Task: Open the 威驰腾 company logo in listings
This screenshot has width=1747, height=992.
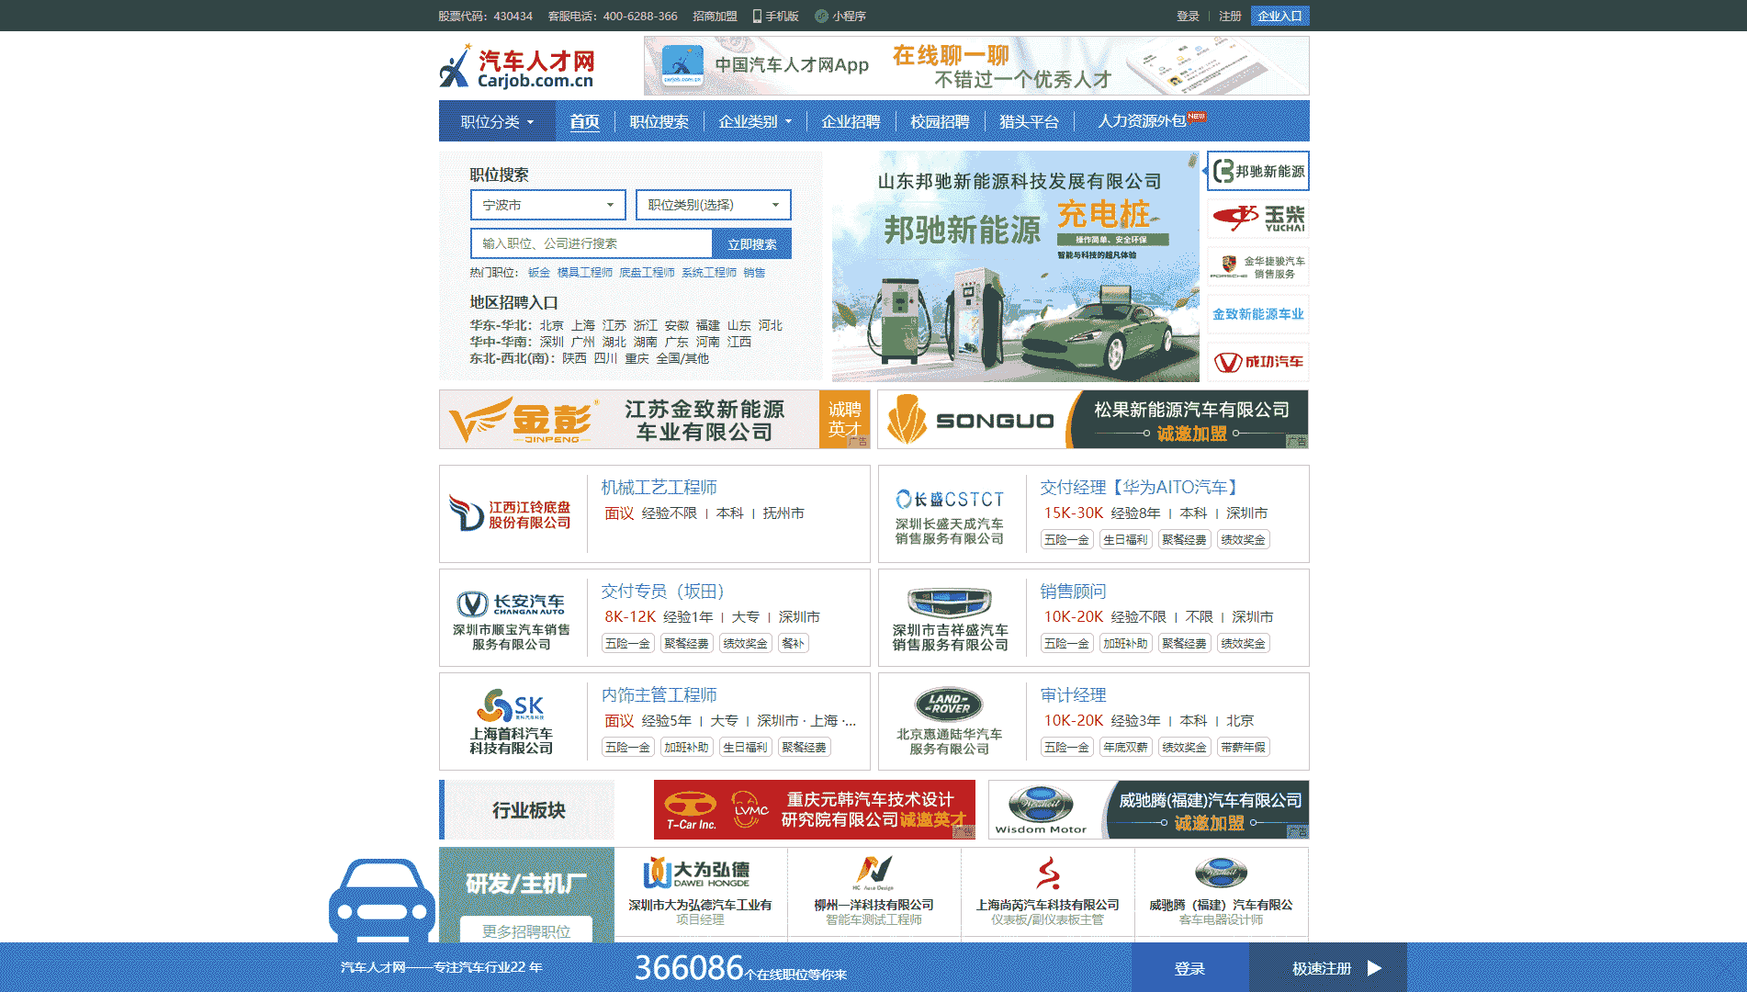Action: (x=1221, y=873)
